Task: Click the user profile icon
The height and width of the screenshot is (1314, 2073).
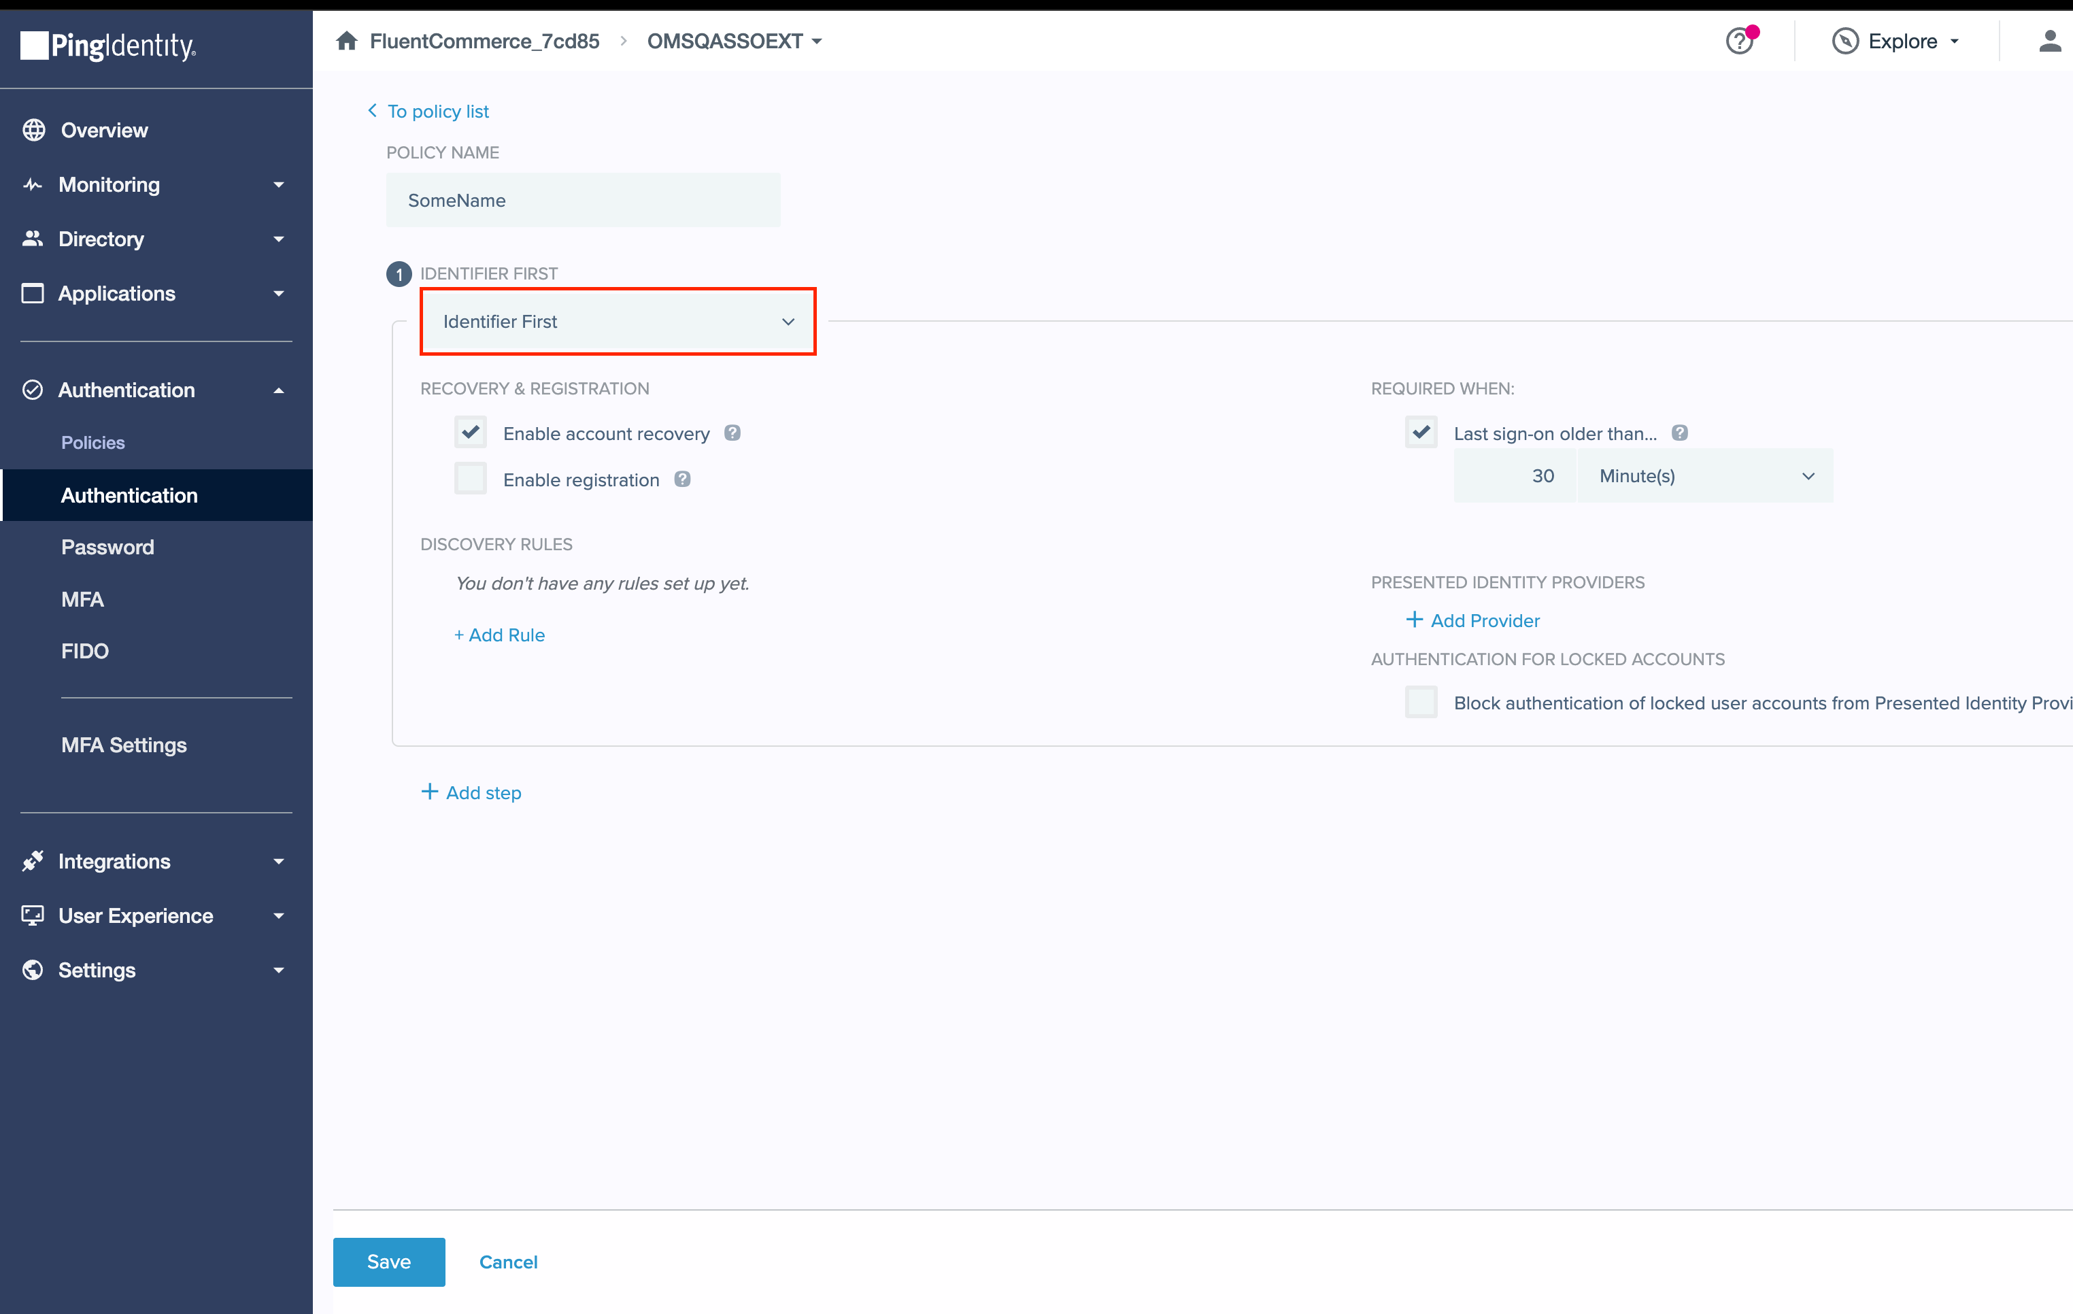Action: click(x=2049, y=41)
